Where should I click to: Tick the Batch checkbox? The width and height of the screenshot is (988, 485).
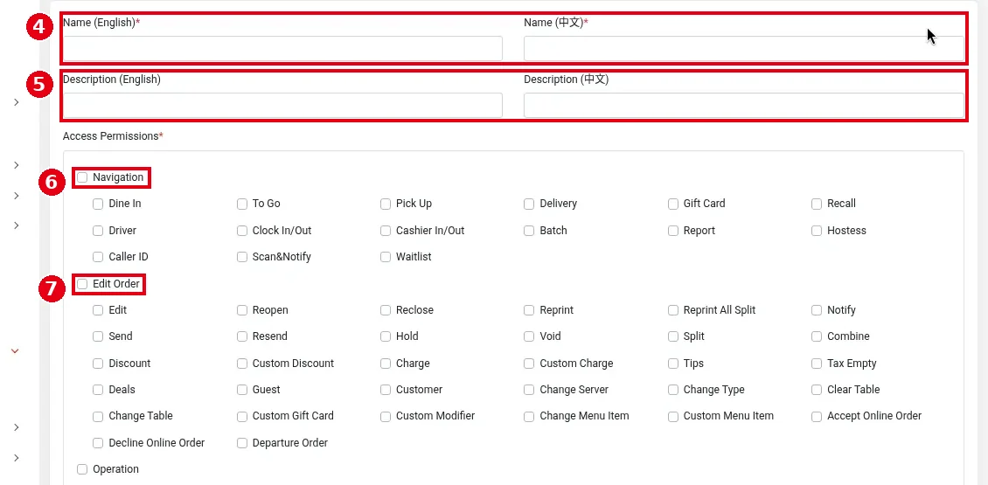[x=529, y=231]
